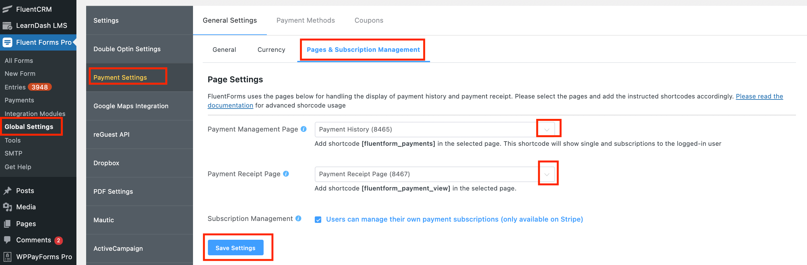Image resolution: width=807 pixels, height=265 pixels.
Task: Open ActiveCampaign settings
Action: pyautogui.click(x=139, y=248)
